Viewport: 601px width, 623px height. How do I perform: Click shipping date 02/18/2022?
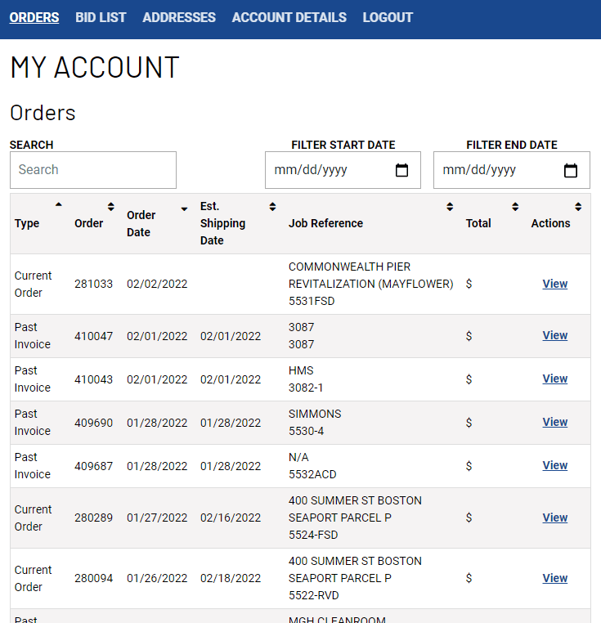[231, 578]
